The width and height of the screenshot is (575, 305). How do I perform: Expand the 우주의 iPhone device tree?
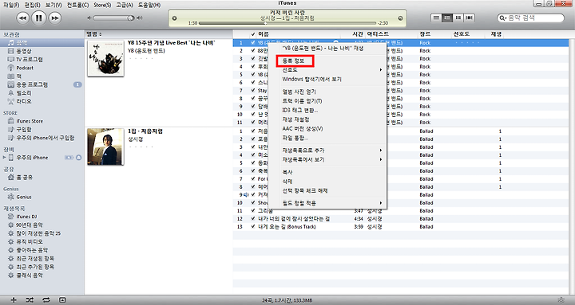click(x=5, y=158)
